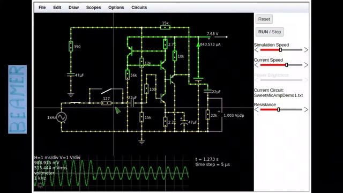Click the 7.68 V voltage output label

click(x=212, y=34)
